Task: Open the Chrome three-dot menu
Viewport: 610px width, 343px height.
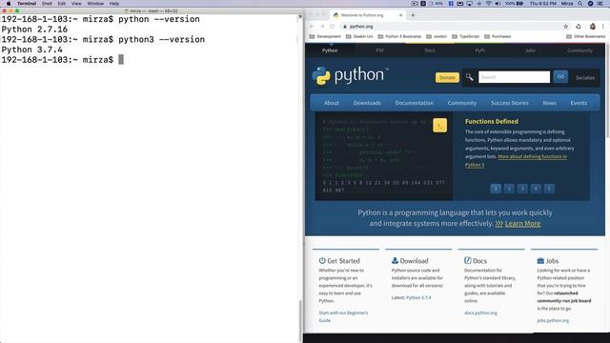Action: [603, 27]
